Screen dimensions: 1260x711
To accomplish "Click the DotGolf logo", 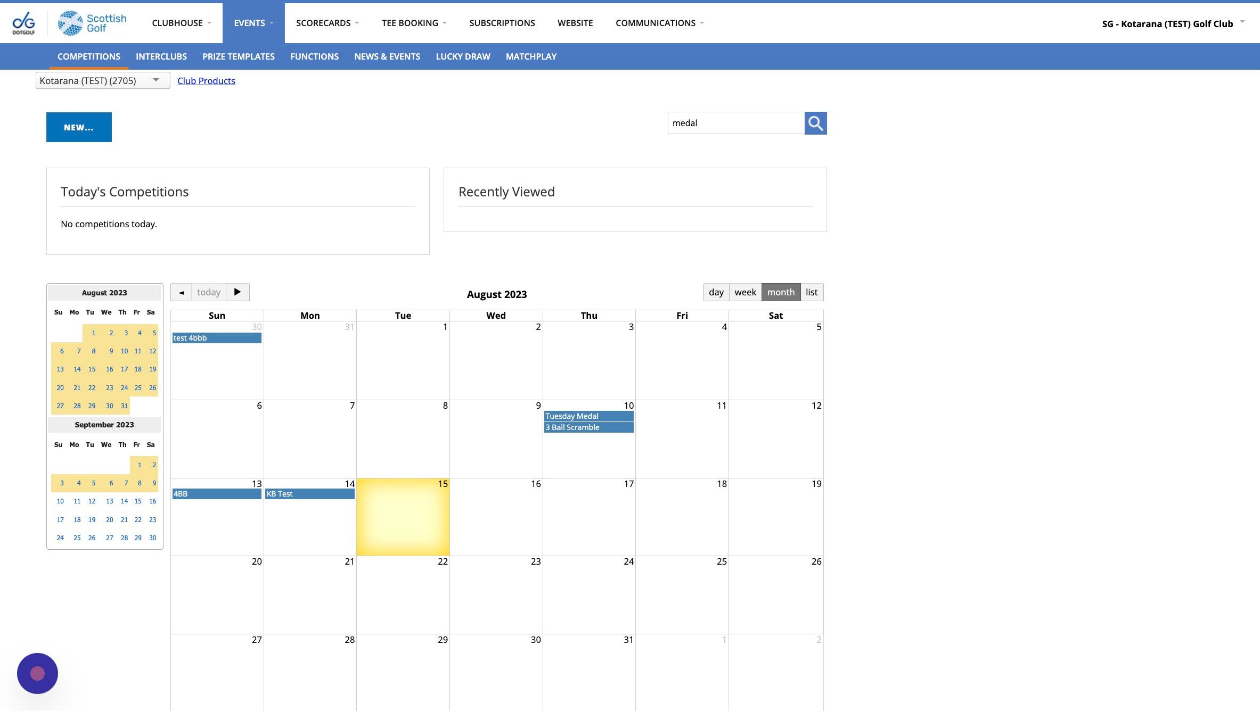I will click(x=23, y=23).
